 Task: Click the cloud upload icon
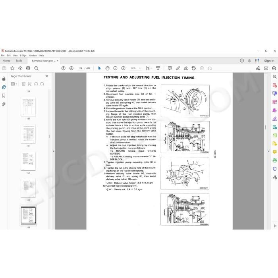pyautogui.click(x=20, y=68)
